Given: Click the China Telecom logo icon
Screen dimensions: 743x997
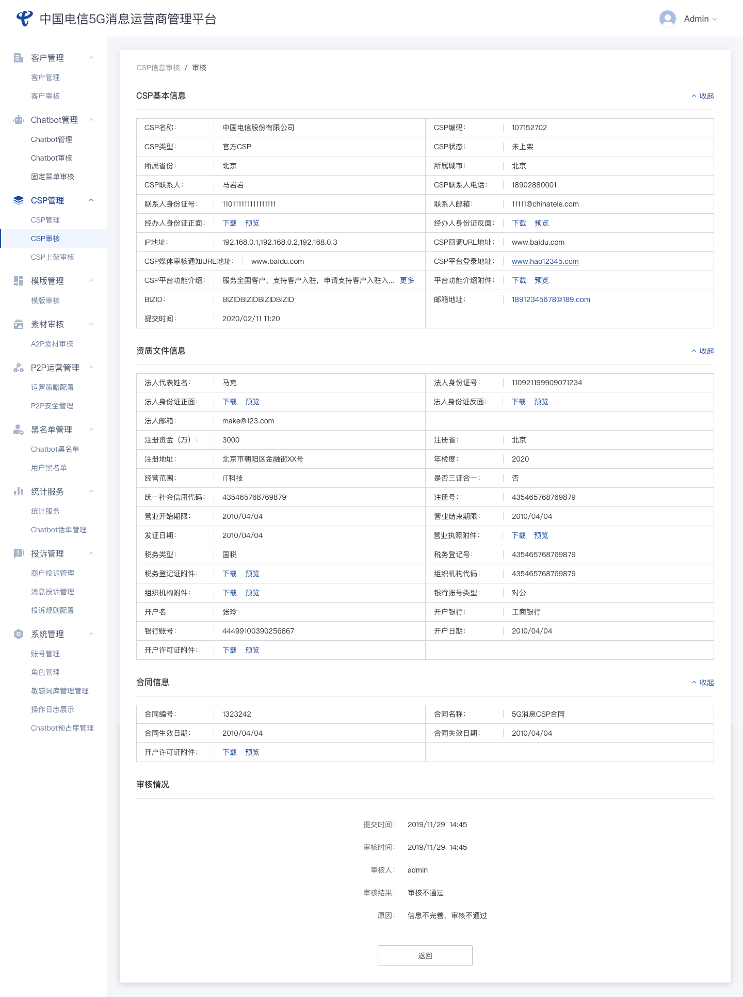Looking at the screenshot, I should point(24,19).
